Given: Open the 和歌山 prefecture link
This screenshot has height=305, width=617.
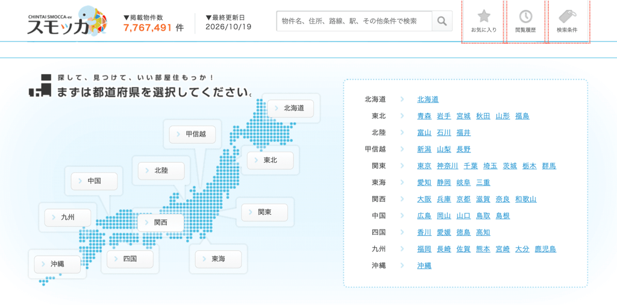Looking at the screenshot, I should point(525,199).
